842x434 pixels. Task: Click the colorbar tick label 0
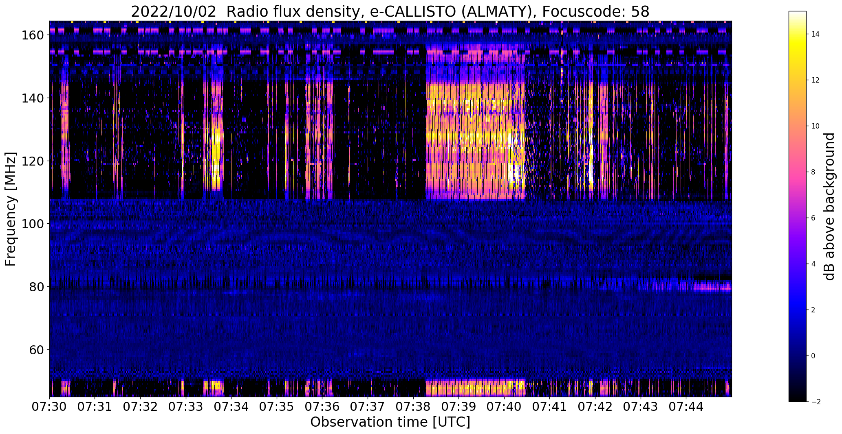(x=813, y=356)
